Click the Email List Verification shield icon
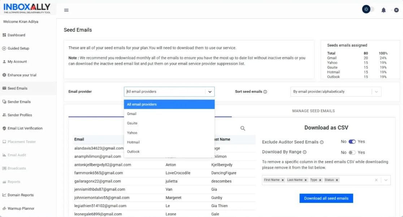Screen dimensions: 403x217 point(4,128)
